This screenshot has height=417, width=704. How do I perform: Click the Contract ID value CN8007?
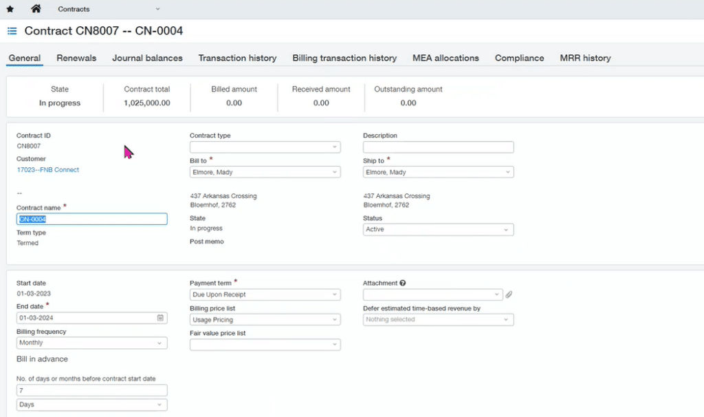(x=29, y=146)
